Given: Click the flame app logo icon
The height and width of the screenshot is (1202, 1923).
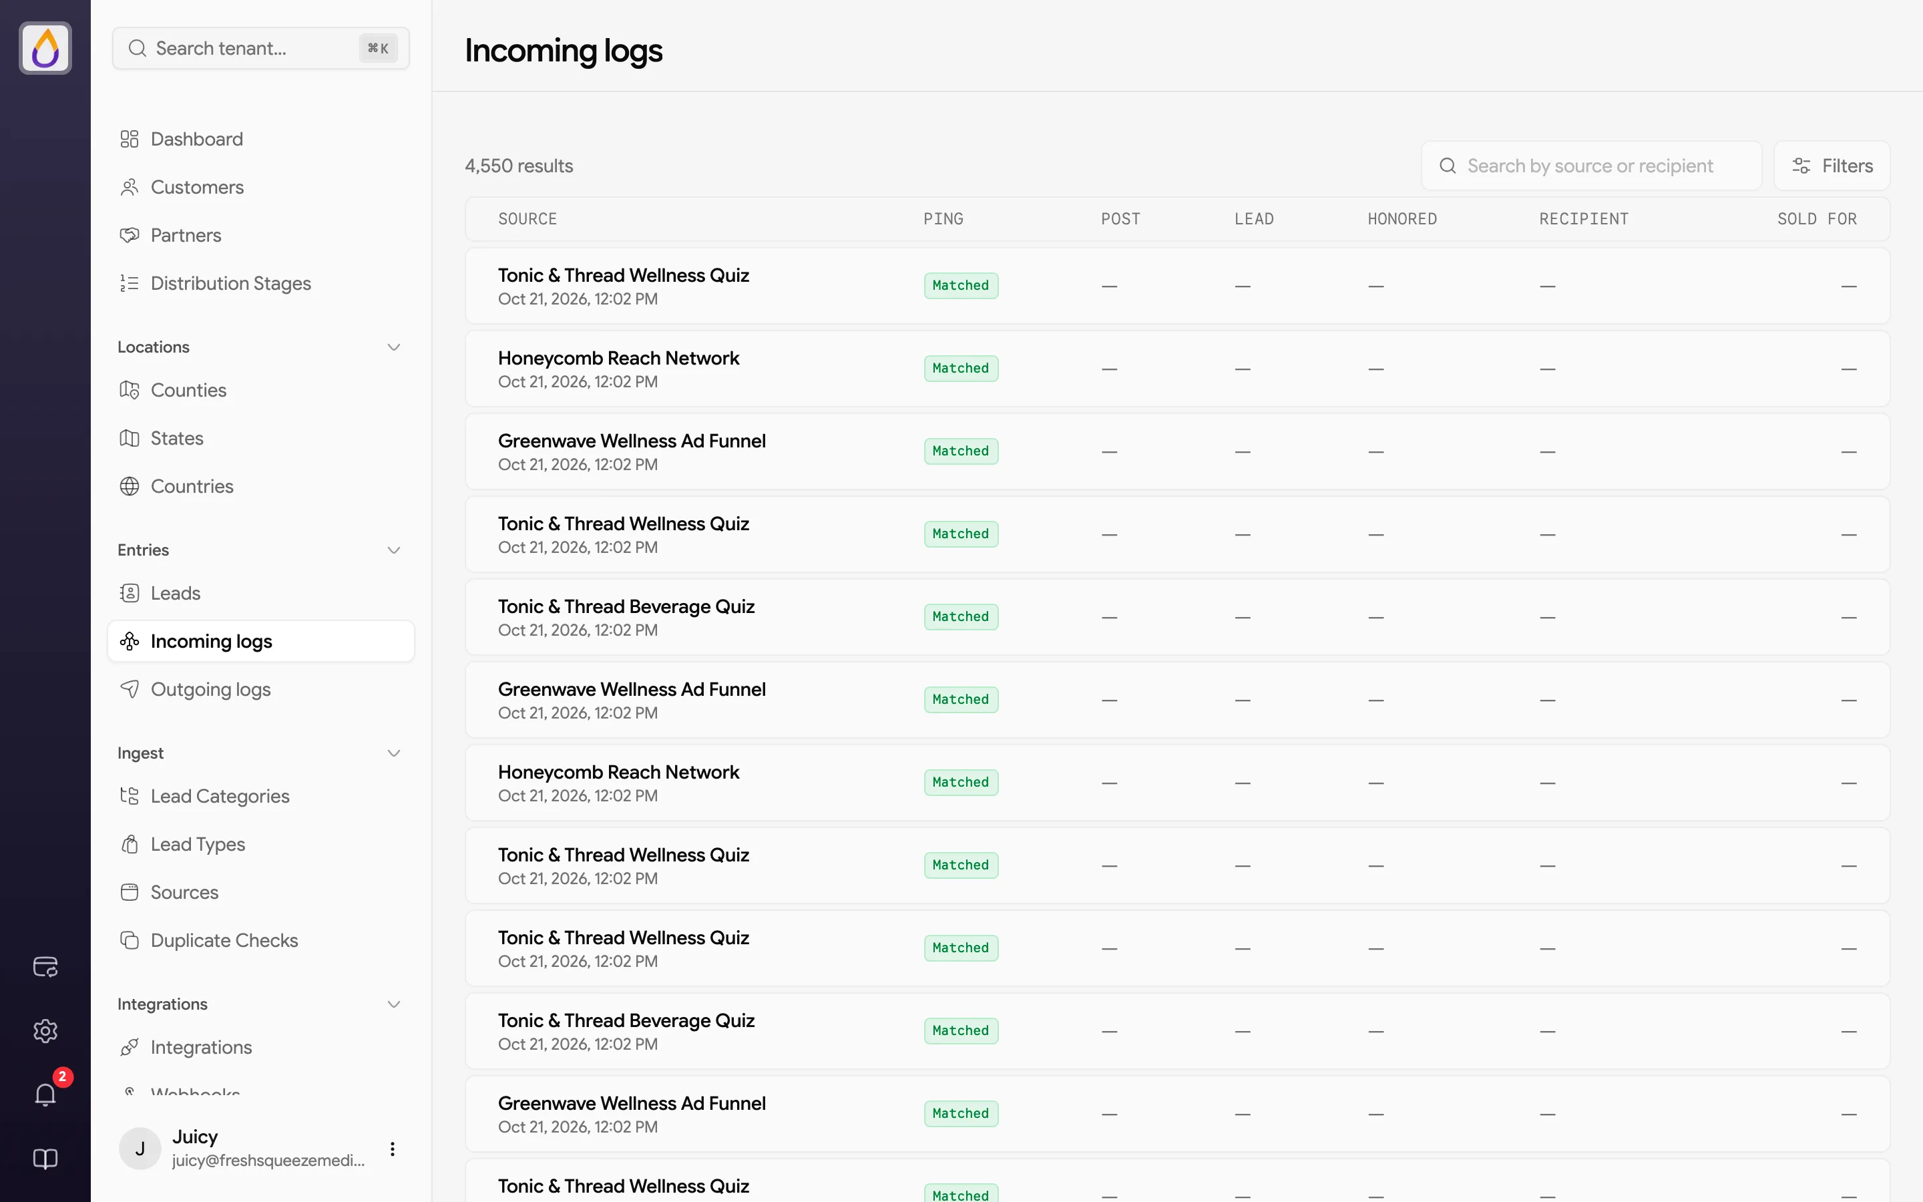Looking at the screenshot, I should pyautogui.click(x=45, y=47).
